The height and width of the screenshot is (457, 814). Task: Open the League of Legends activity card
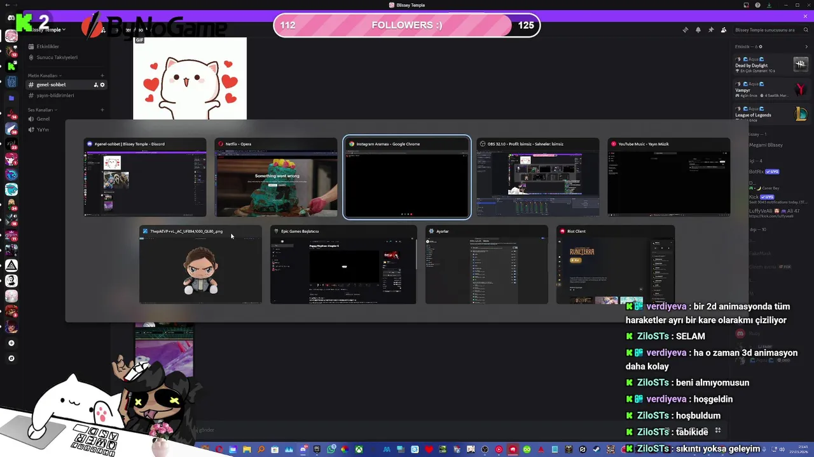[771, 114]
